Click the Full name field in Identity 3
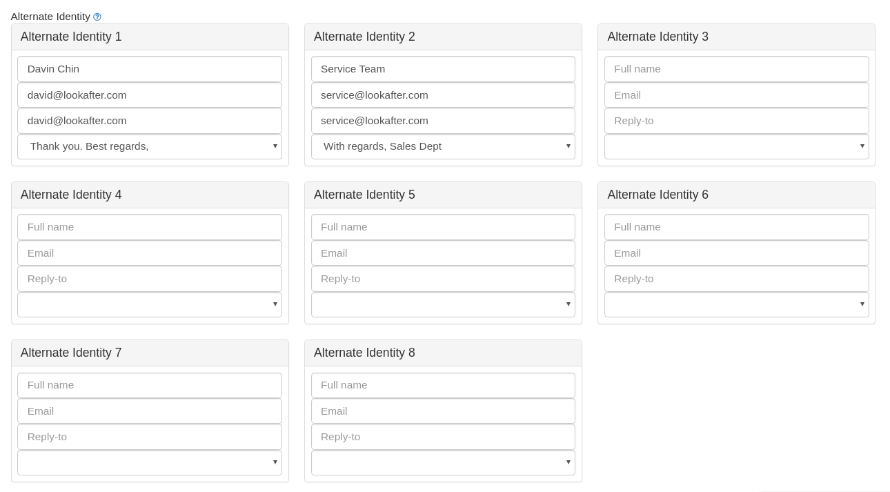The height and width of the screenshot is (492, 890). (x=736, y=69)
